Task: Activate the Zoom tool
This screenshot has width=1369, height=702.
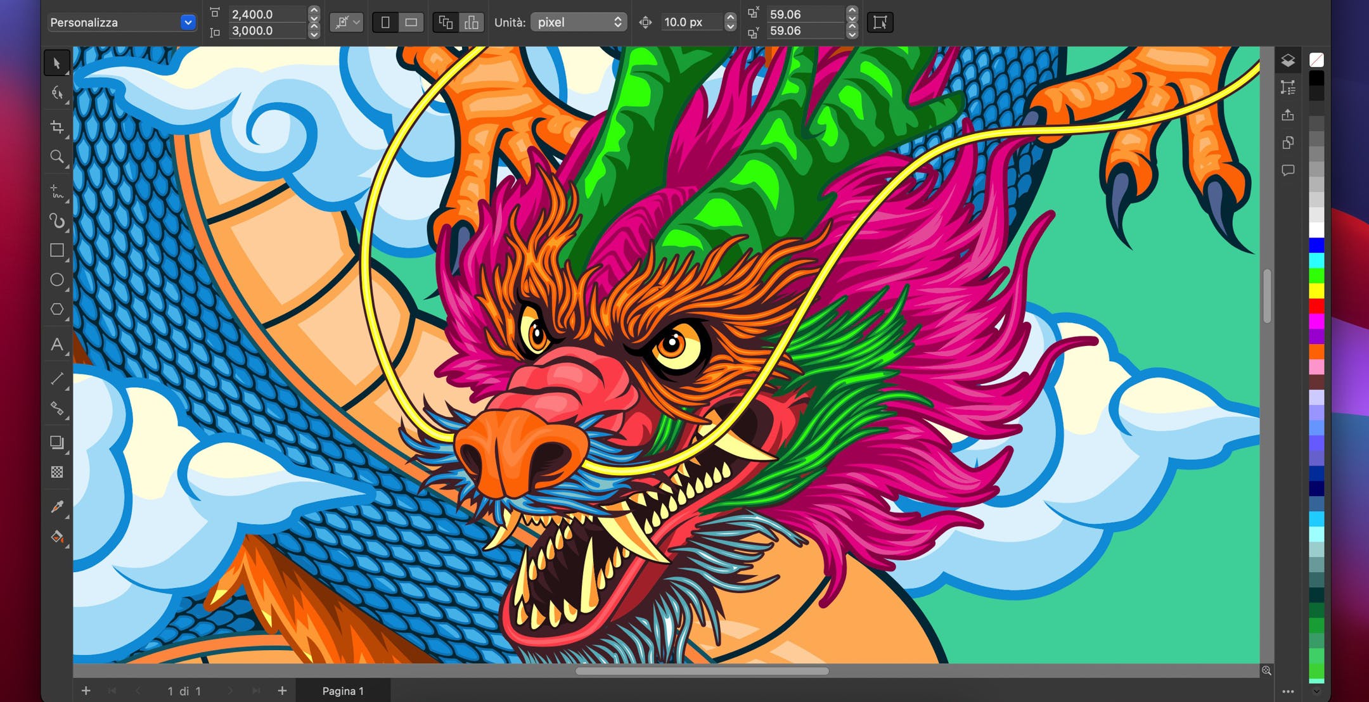Action: pyautogui.click(x=57, y=157)
